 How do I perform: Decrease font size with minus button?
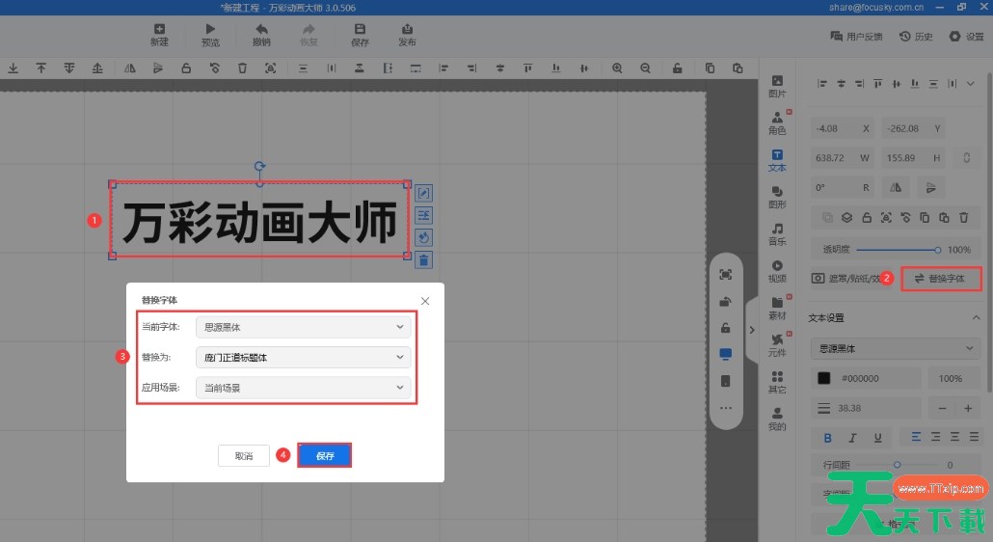coord(942,409)
